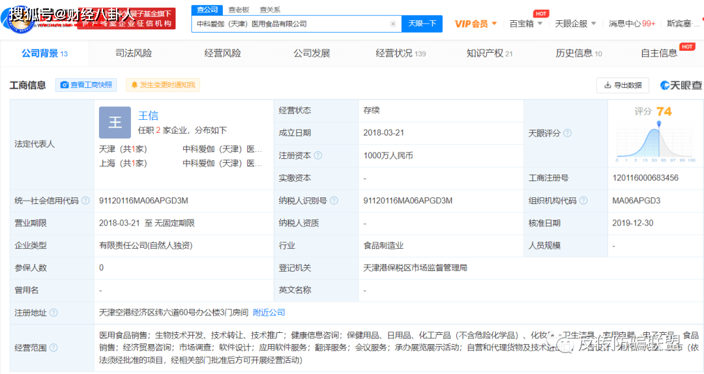Open the company link in the 天津 row
The height and width of the screenshot is (374, 704).
click(222, 149)
